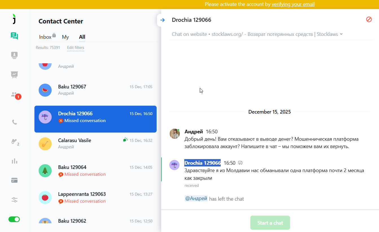The width and height of the screenshot is (379, 232).
Task: Open the Edit filters link
Action: [76, 47]
